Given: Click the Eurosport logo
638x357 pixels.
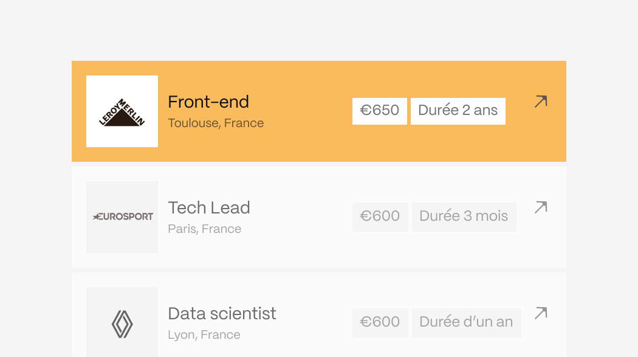Looking at the screenshot, I should click(122, 217).
